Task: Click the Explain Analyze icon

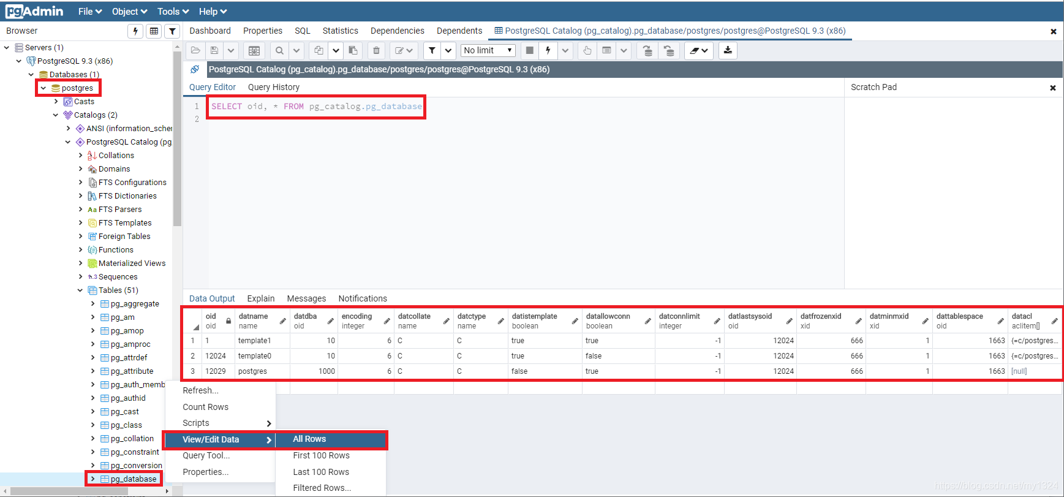Action: tap(606, 50)
